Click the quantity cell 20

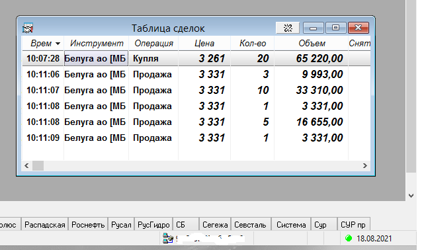pos(253,58)
